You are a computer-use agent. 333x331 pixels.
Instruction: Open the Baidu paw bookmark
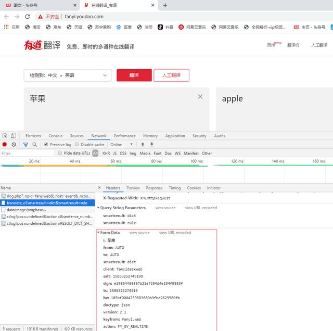point(119,27)
